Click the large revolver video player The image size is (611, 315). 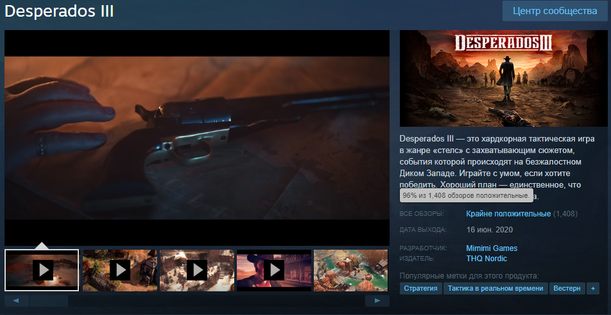tap(197, 138)
